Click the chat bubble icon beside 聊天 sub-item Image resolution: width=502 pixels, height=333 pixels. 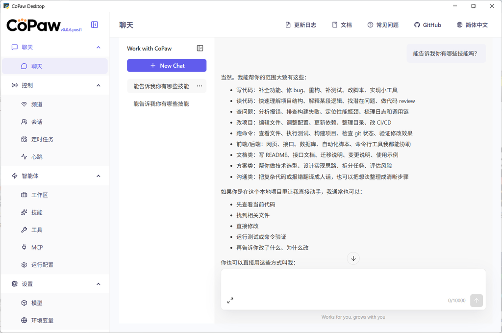[24, 66]
